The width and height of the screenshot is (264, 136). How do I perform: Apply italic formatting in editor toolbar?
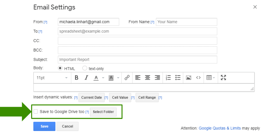[86, 78]
